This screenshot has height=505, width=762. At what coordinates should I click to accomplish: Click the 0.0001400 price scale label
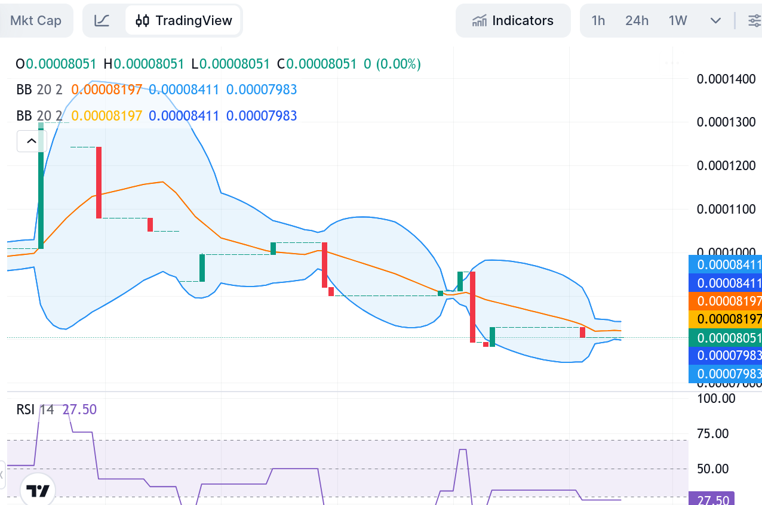click(x=726, y=79)
